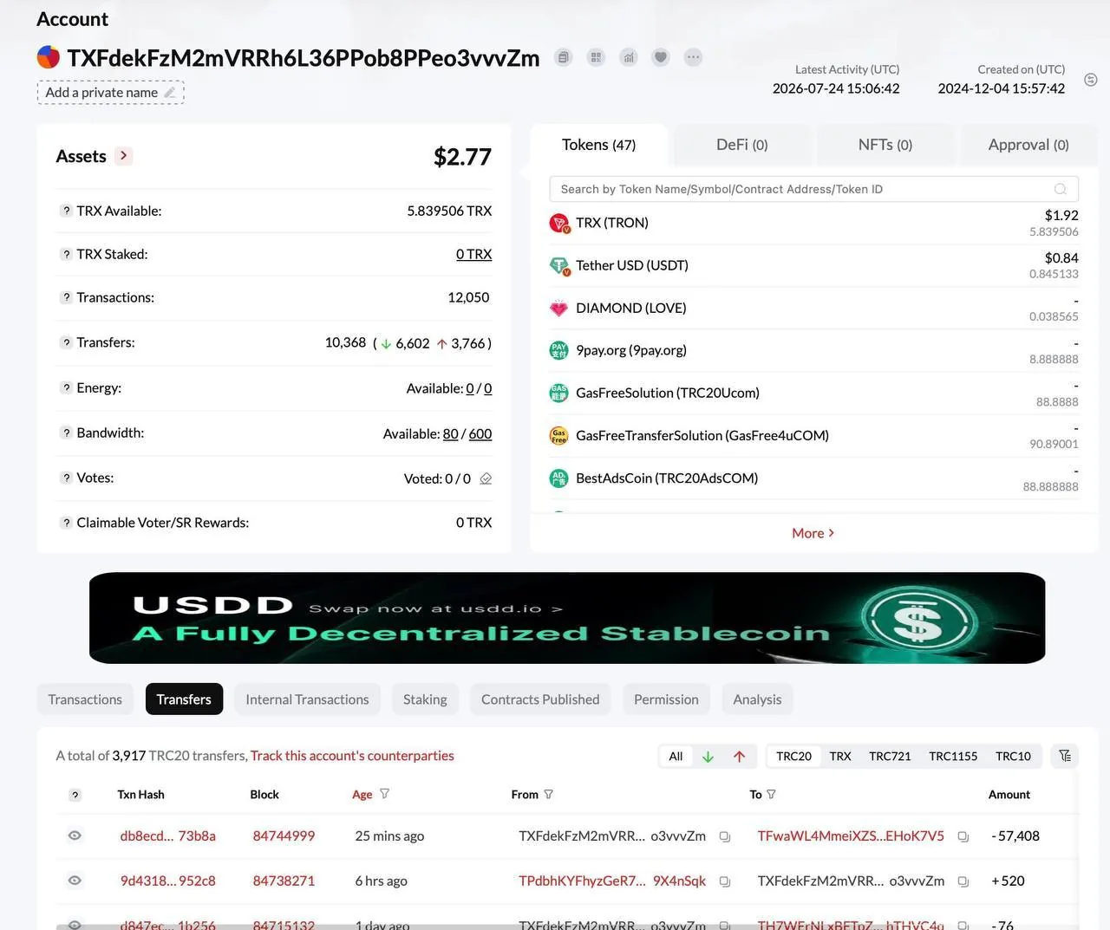Show only incoming transfers with green arrow

pyautogui.click(x=708, y=757)
